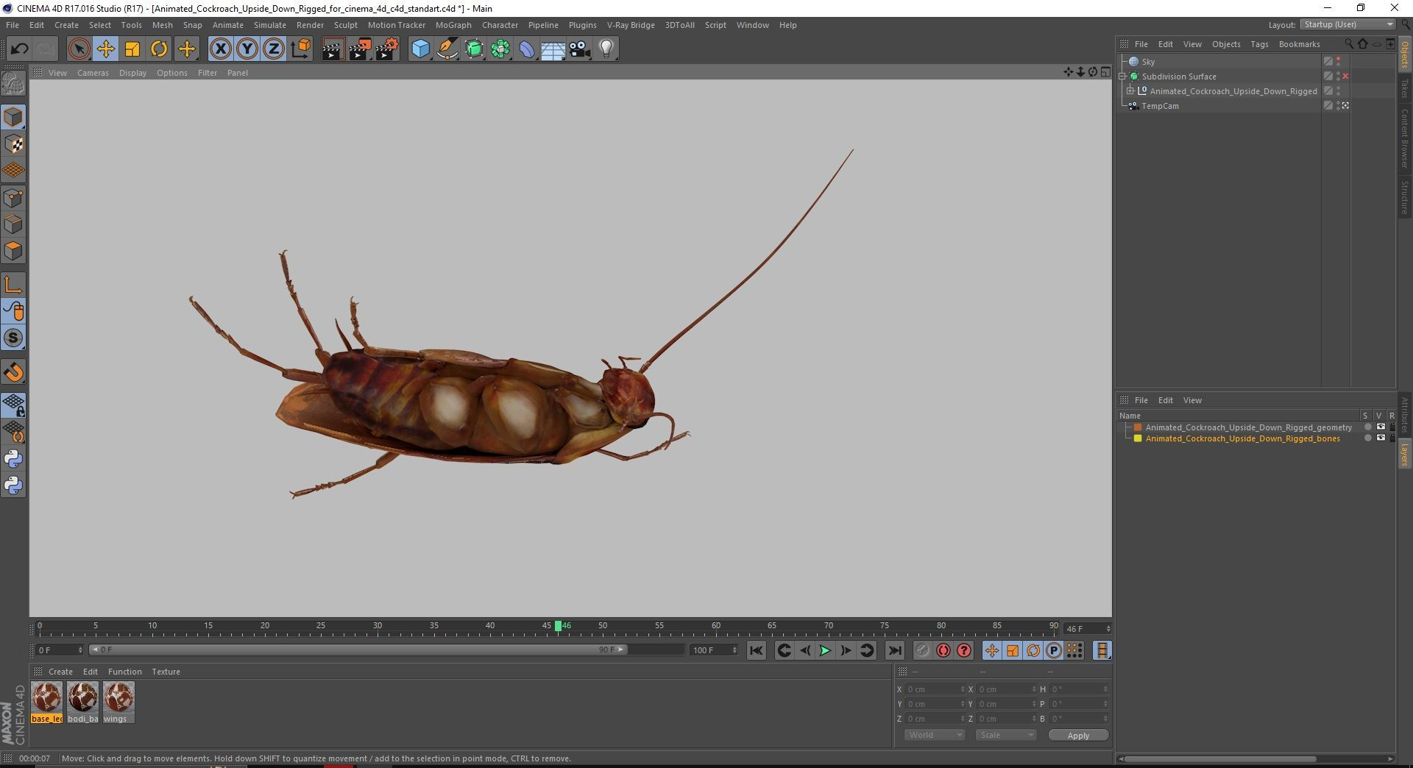Image resolution: width=1413 pixels, height=768 pixels.
Task: Toggle Subdivision Surface enable red X
Action: coord(1345,77)
